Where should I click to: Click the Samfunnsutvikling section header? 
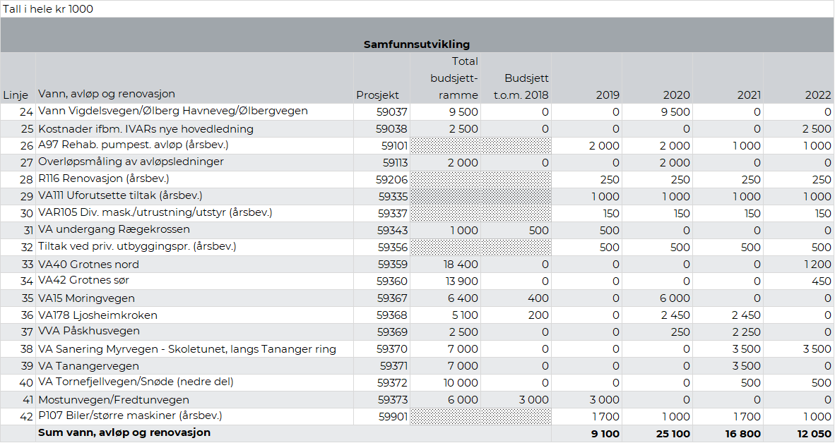click(417, 44)
